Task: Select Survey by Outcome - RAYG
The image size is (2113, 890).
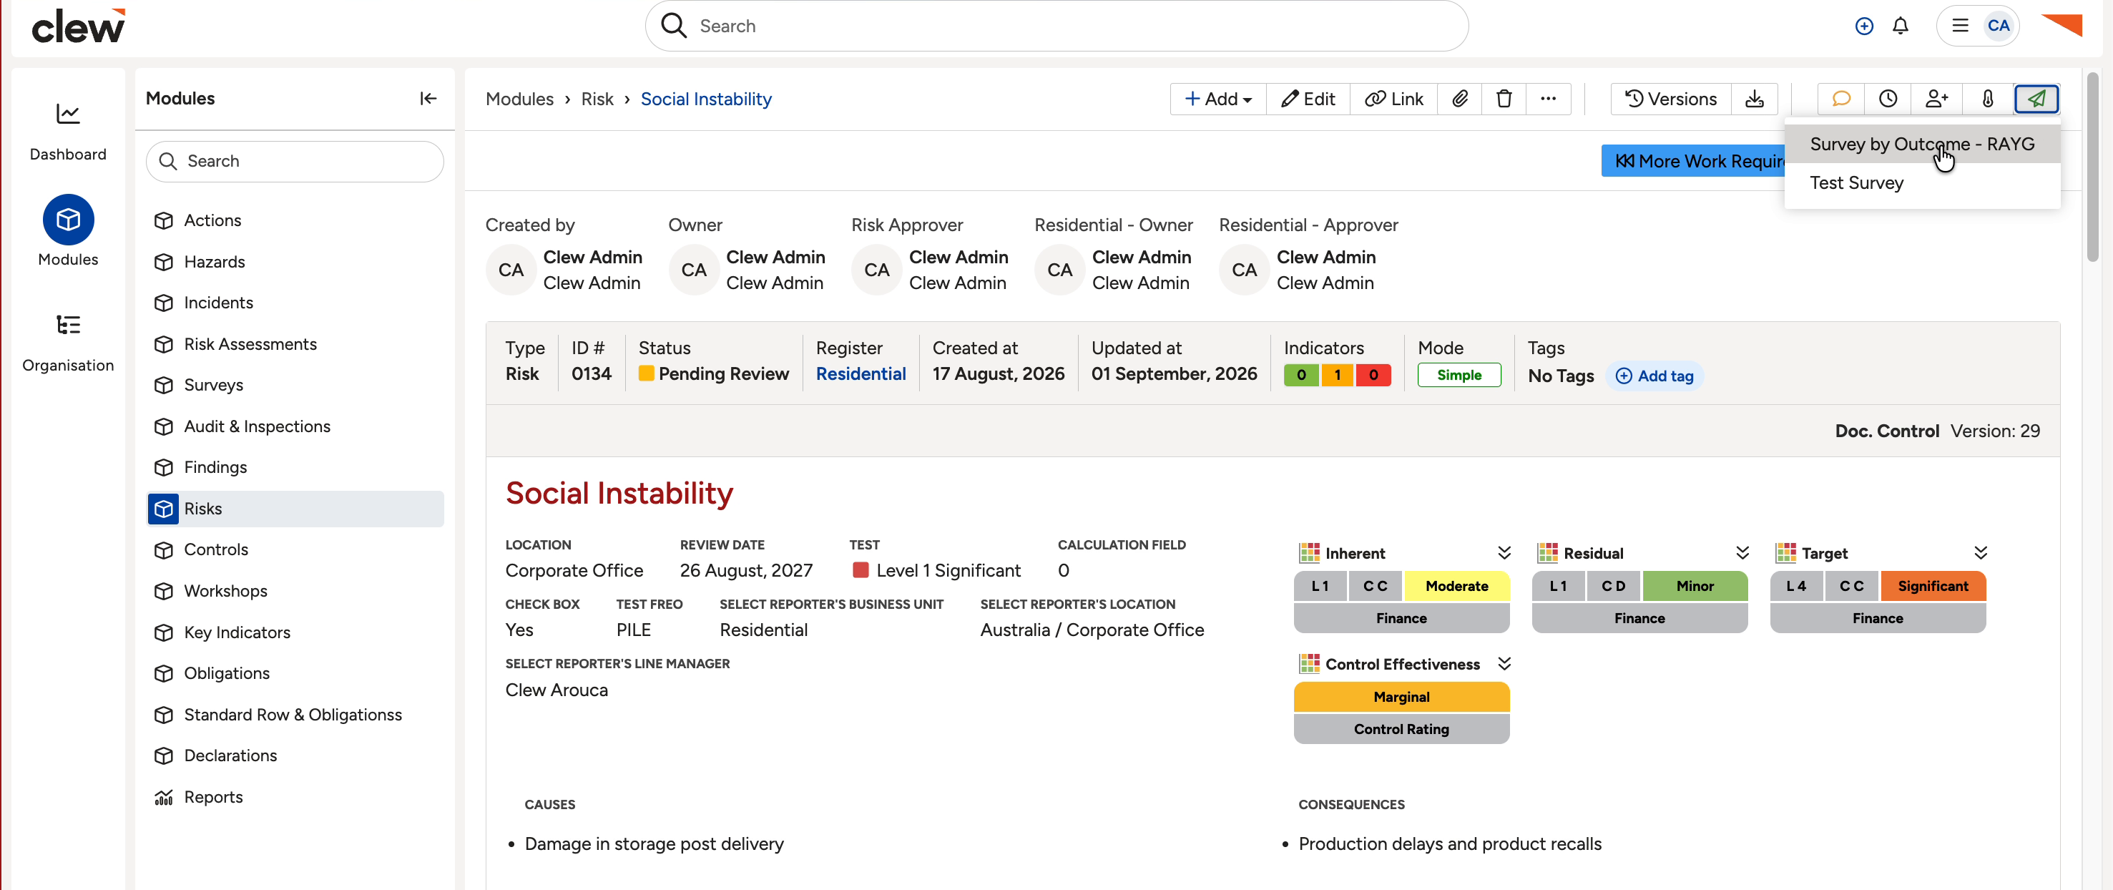Action: click(x=1922, y=144)
